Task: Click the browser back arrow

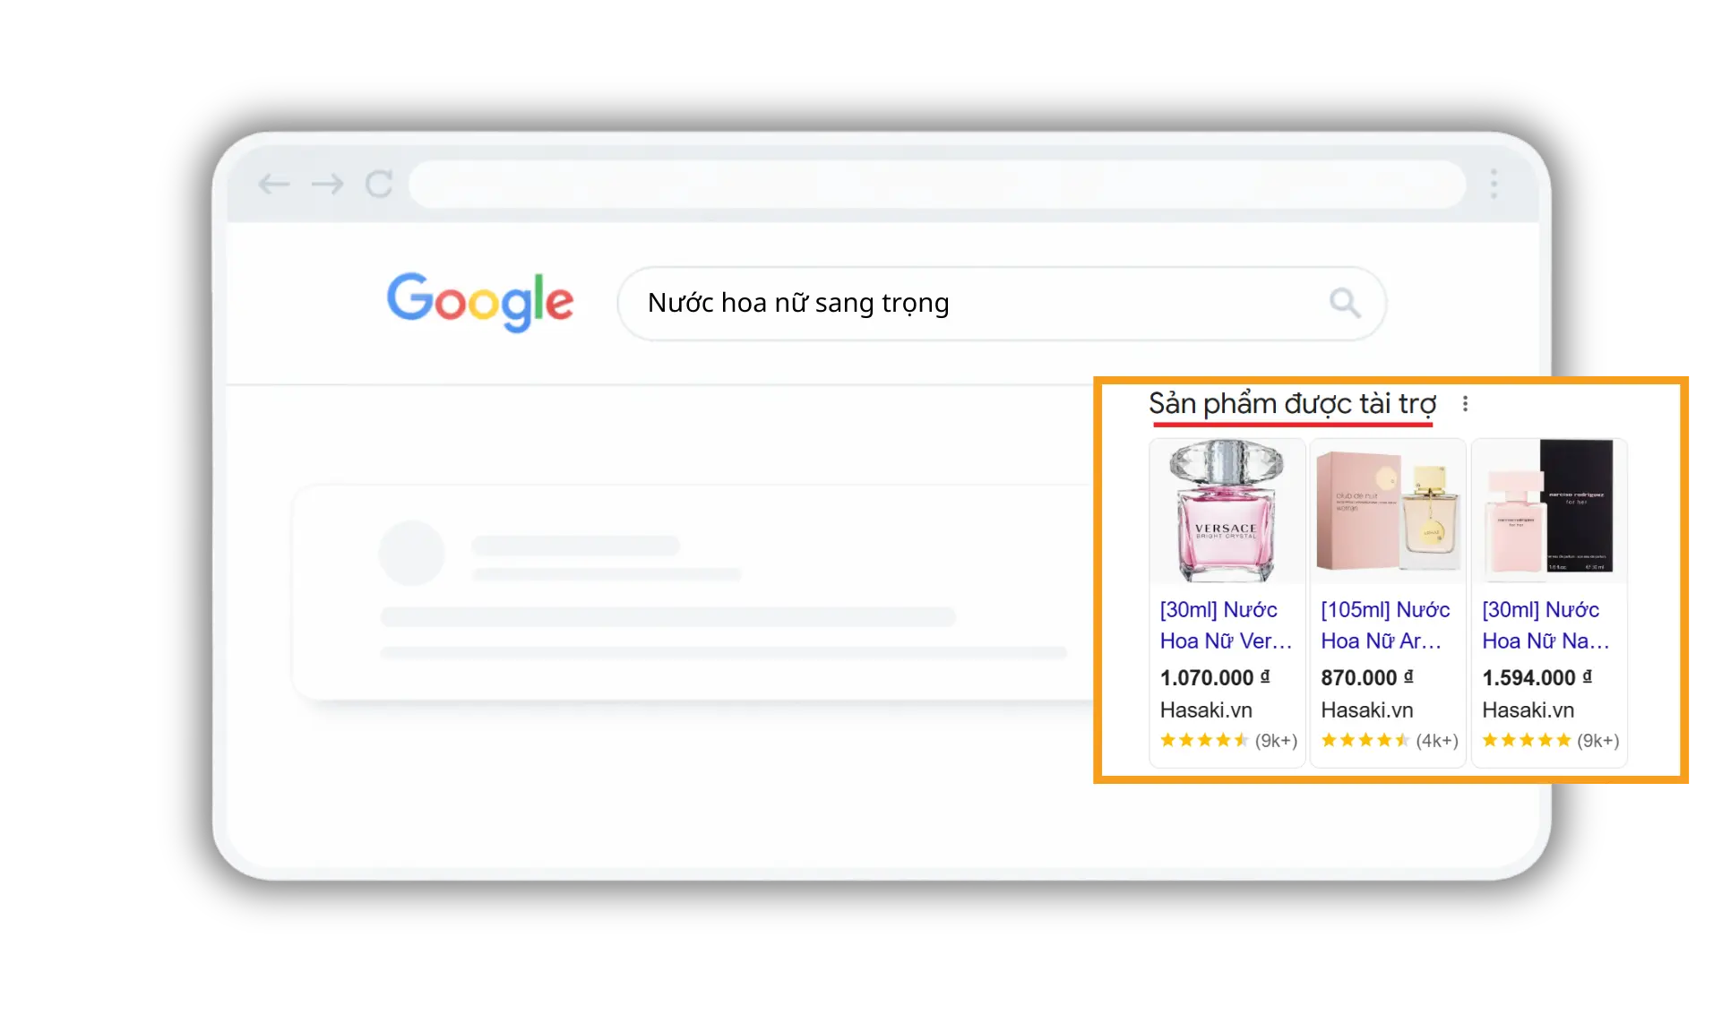Action: (x=275, y=184)
